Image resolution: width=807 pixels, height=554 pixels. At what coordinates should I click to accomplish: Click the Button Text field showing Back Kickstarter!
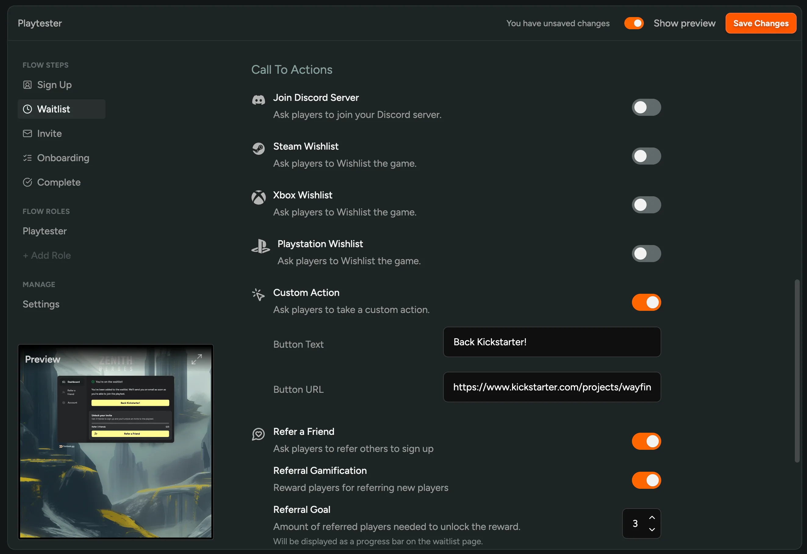pyautogui.click(x=552, y=342)
